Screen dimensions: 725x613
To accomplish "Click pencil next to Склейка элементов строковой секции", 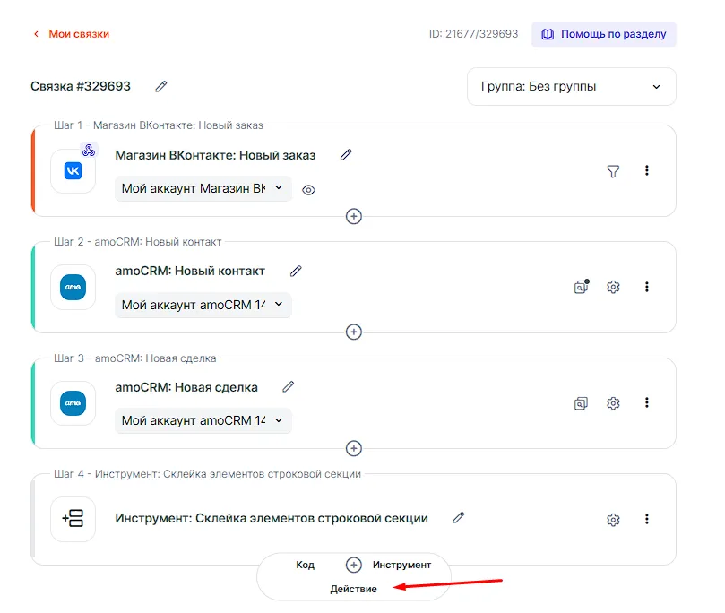I will pyautogui.click(x=459, y=517).
